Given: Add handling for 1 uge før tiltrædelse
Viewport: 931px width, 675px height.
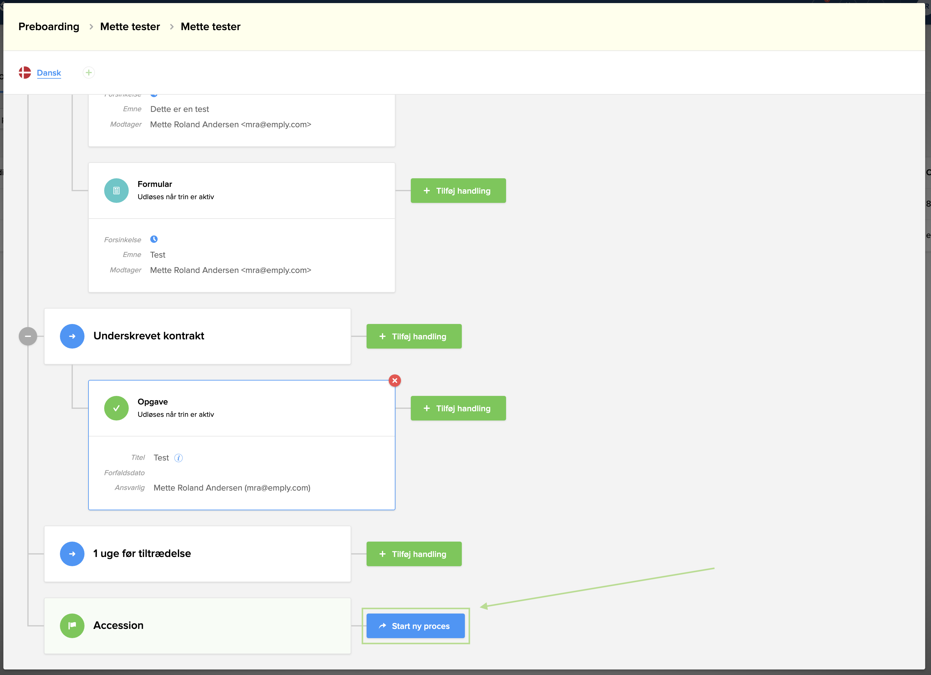Looking at the screenshot, I should [x=414, y=554].
